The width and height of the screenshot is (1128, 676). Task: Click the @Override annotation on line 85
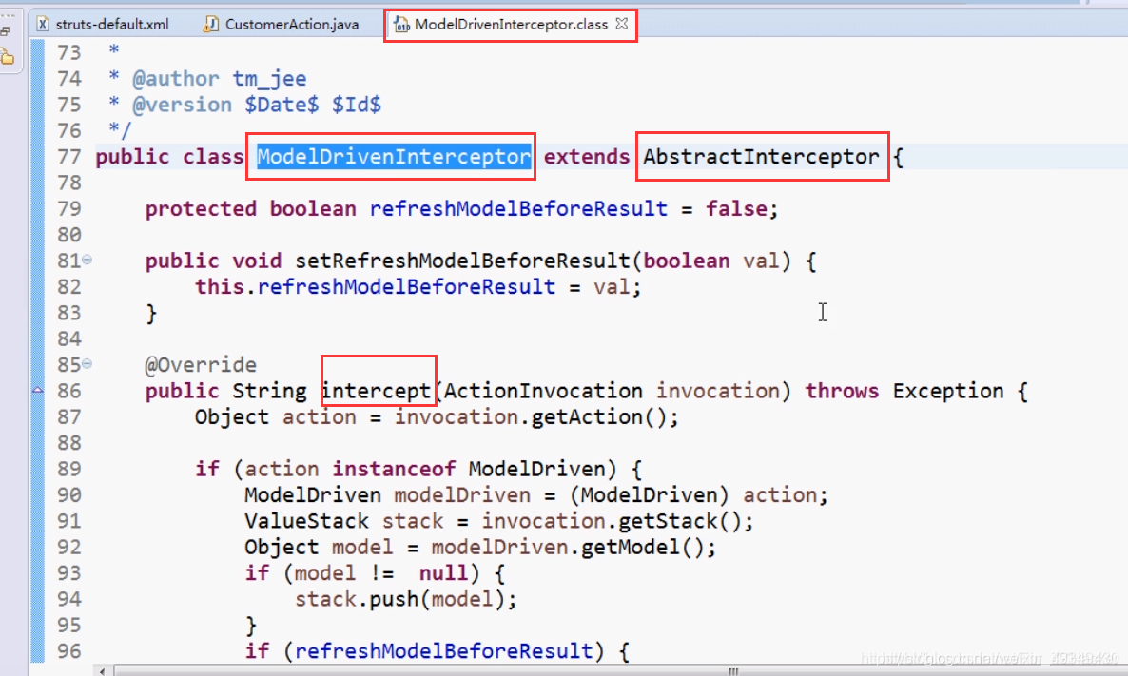pos(201,364)
